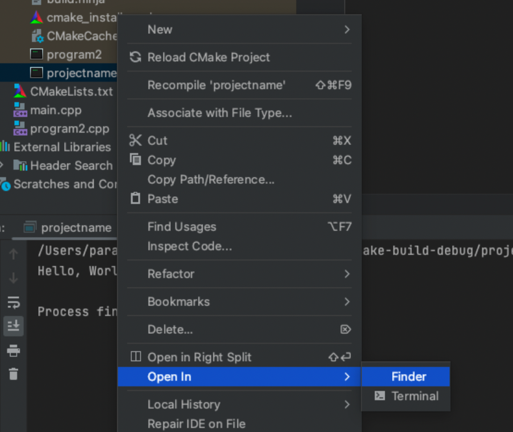Screen dimensions: 513x432
Task: Open the Local History menu entry
Action: click(239, 404)
